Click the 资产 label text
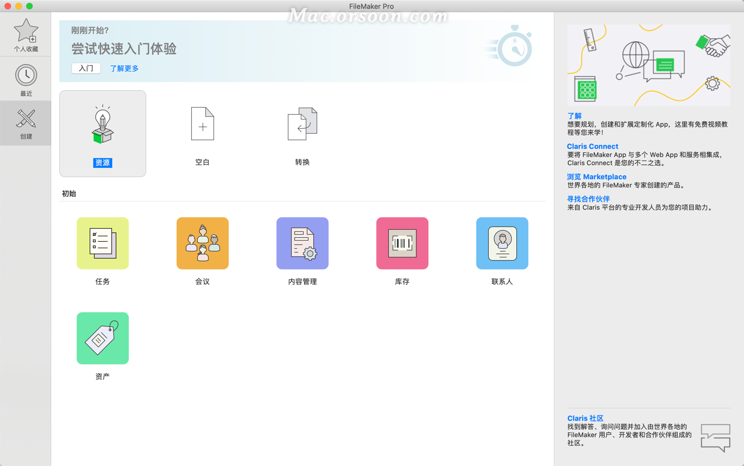Screen dimensions: 744x466 coord(103,376)
